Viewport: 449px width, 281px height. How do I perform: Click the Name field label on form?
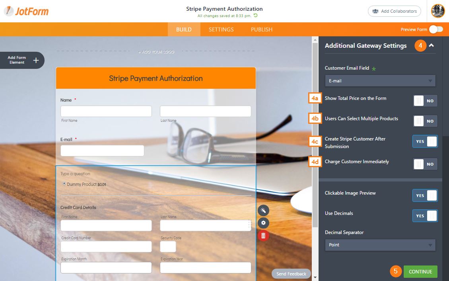pyautogui.click(x=66, y=100)
